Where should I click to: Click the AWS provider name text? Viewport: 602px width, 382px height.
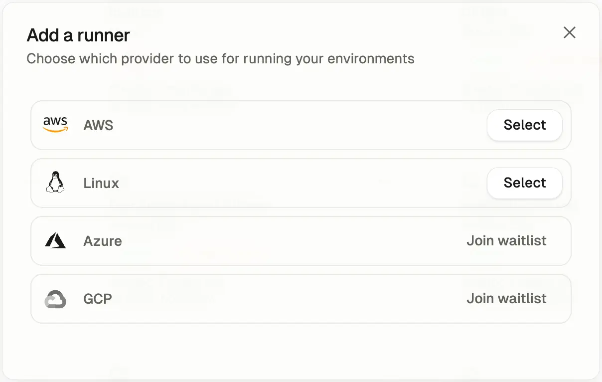click(98, 125)
